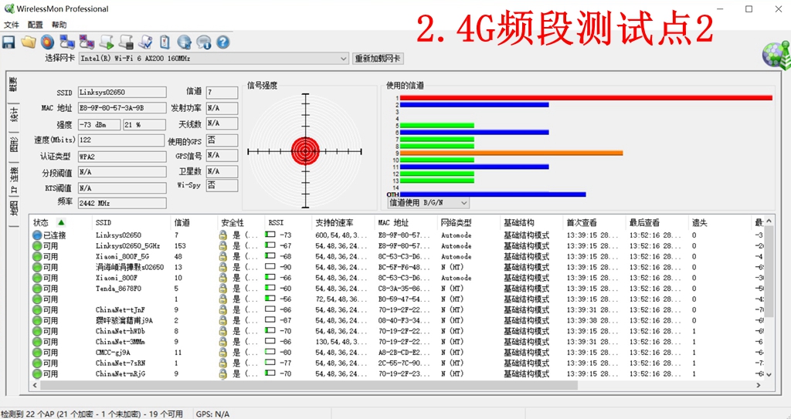The height and width of the screenshot is (419, 791).
Task: Click the 重新加载网卡 button
Action: (378, 59)
